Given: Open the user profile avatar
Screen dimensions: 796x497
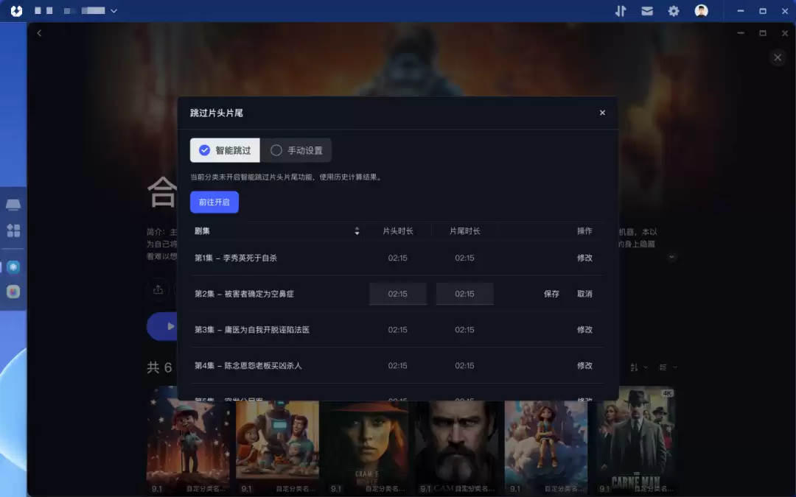Looking at the screenshot, I should click(x=700, y=11).
